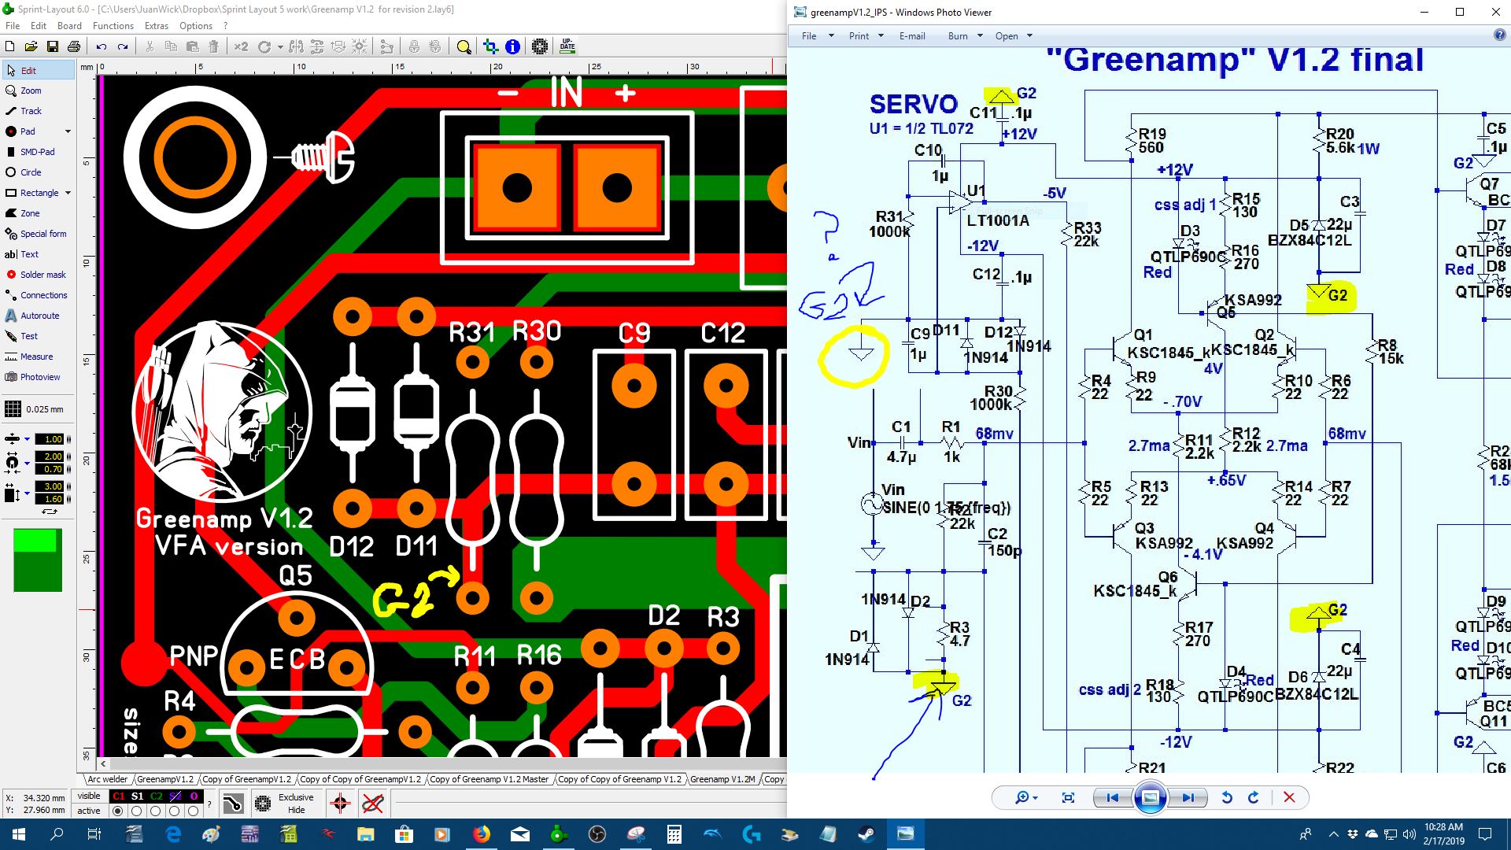This screenshot has height=850, width=1511.
Task: Toggle visibility of layer S2
Action: pos(175,796)
